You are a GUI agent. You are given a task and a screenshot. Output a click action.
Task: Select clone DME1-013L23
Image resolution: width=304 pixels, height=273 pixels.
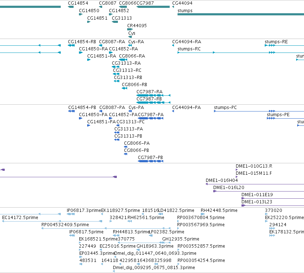pyautogui.click(x=257, y=202)
